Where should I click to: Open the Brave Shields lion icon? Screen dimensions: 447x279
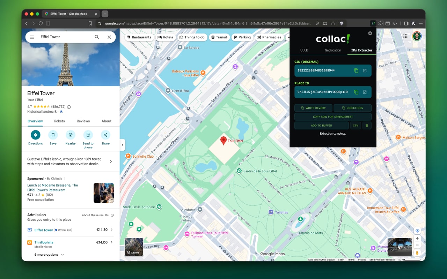tap(342, 23)
